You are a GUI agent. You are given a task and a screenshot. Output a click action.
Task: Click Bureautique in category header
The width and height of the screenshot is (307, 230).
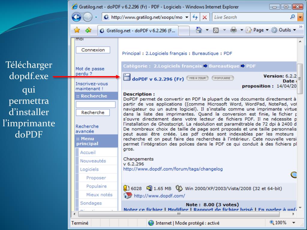tap(224, 66)
